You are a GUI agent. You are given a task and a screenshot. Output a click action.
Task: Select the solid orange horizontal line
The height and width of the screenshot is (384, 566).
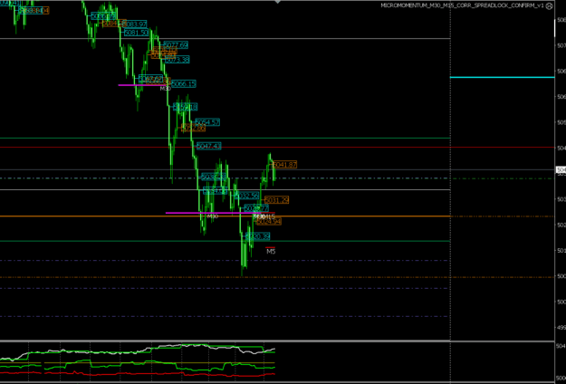coord(225,216)
